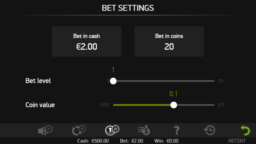This screenshot has height=144, width=256.
Task: Click the Bet level slider handle
Action: click(x=113, y=81)
